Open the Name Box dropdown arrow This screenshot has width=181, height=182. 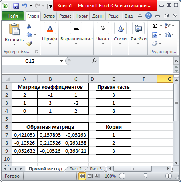[x=61, y=61]
